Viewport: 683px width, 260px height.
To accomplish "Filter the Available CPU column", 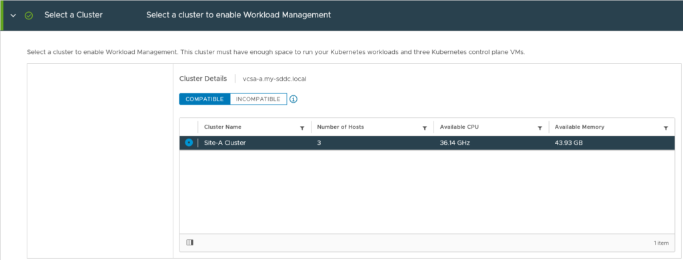I will tap(540, 128).
